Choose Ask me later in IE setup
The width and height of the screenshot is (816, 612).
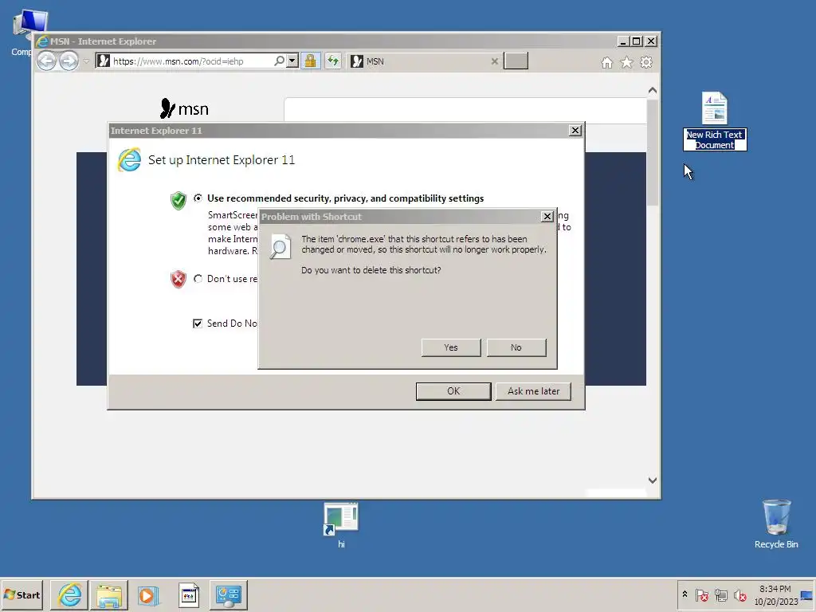[533, 391]
